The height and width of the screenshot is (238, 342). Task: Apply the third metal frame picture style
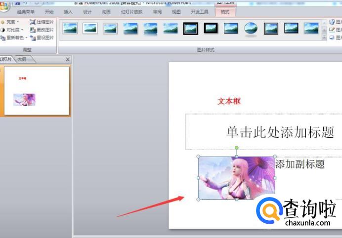(110, 29)
